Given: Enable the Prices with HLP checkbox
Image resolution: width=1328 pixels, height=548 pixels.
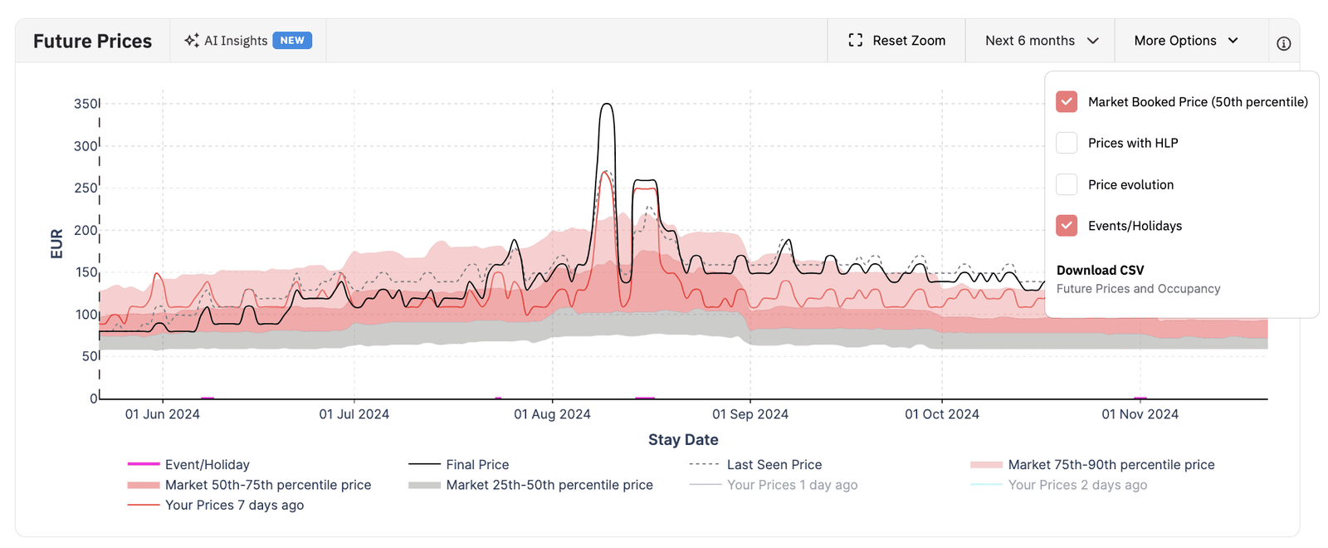Looking at the screenshot, I should (1067, 143).
